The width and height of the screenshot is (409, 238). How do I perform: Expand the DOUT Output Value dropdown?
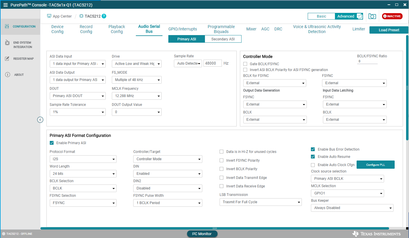pos(137,112)
